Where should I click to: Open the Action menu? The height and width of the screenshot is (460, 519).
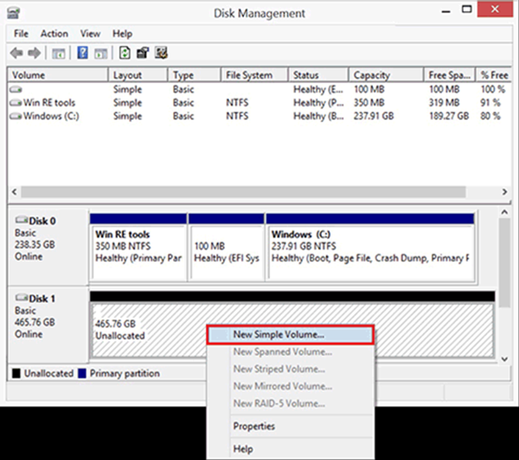54,34
